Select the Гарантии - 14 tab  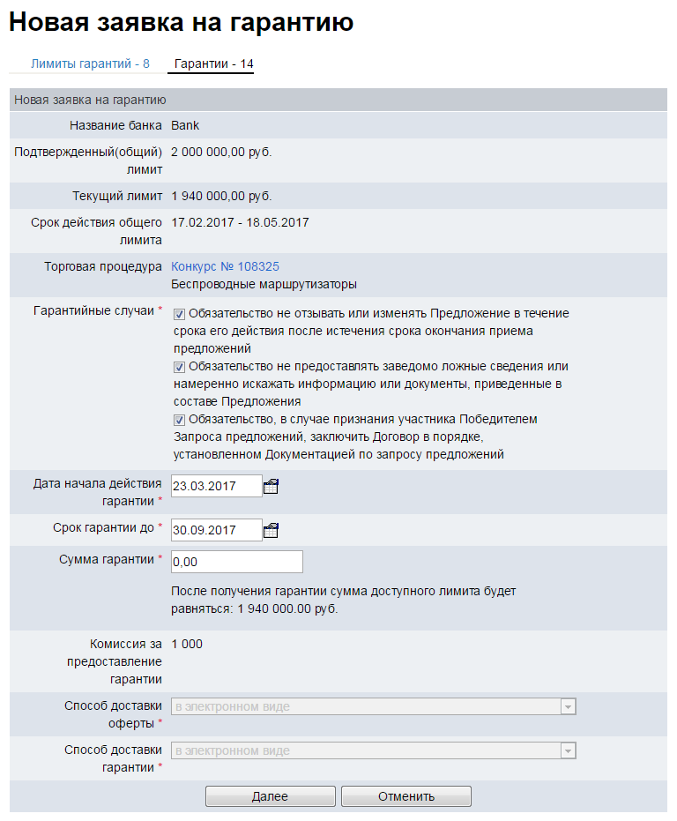pyautogui.click(x=213, y=63)
